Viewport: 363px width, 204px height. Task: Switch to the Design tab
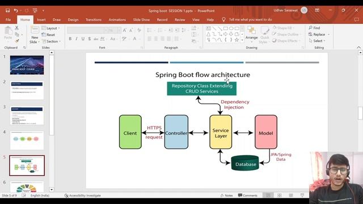[73, 20]
